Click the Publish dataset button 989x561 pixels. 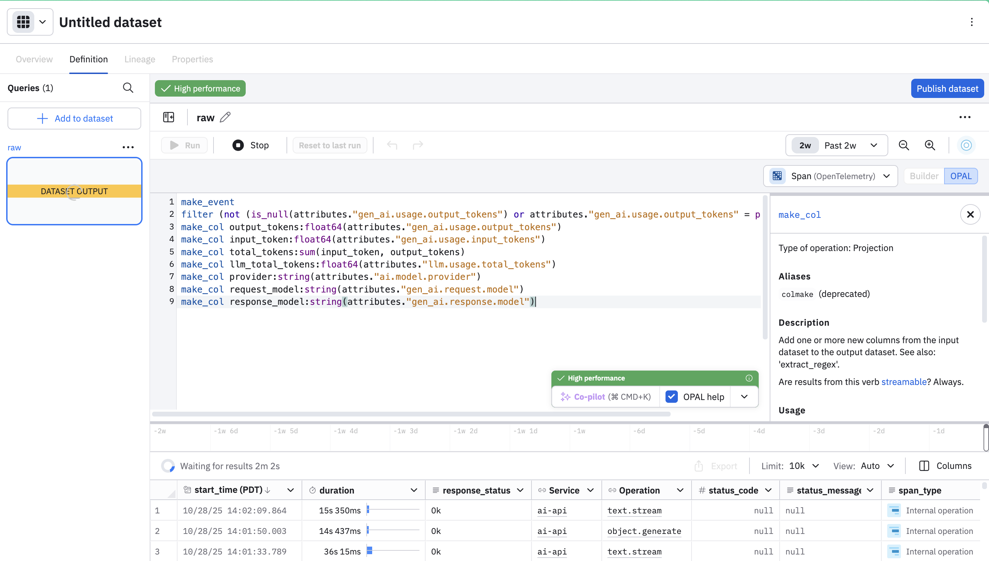coord(947,88)
